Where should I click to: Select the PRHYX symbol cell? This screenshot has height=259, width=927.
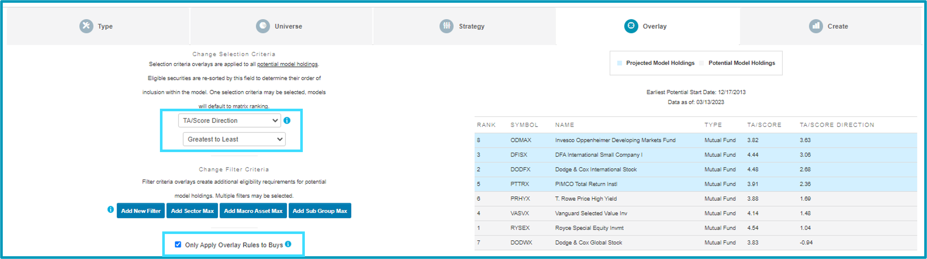pos(520,199)
